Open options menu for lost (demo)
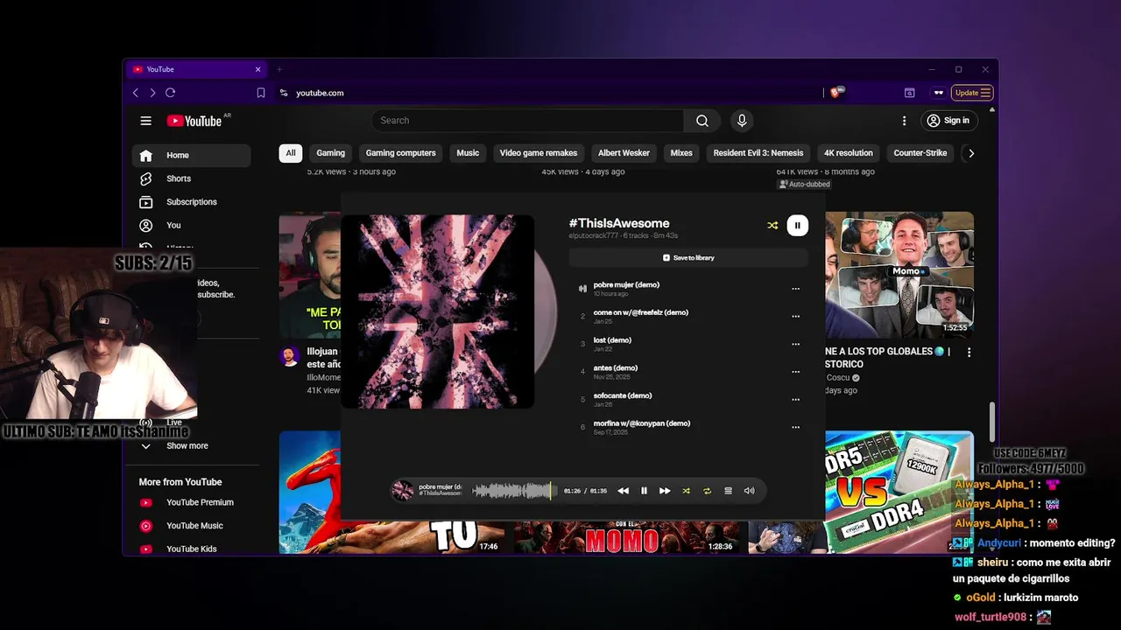The image size is (1121, 630). (x=795, y=344)
